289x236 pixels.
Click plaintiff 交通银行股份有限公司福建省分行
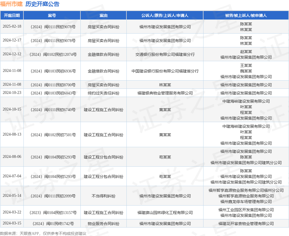pos(165,54)
